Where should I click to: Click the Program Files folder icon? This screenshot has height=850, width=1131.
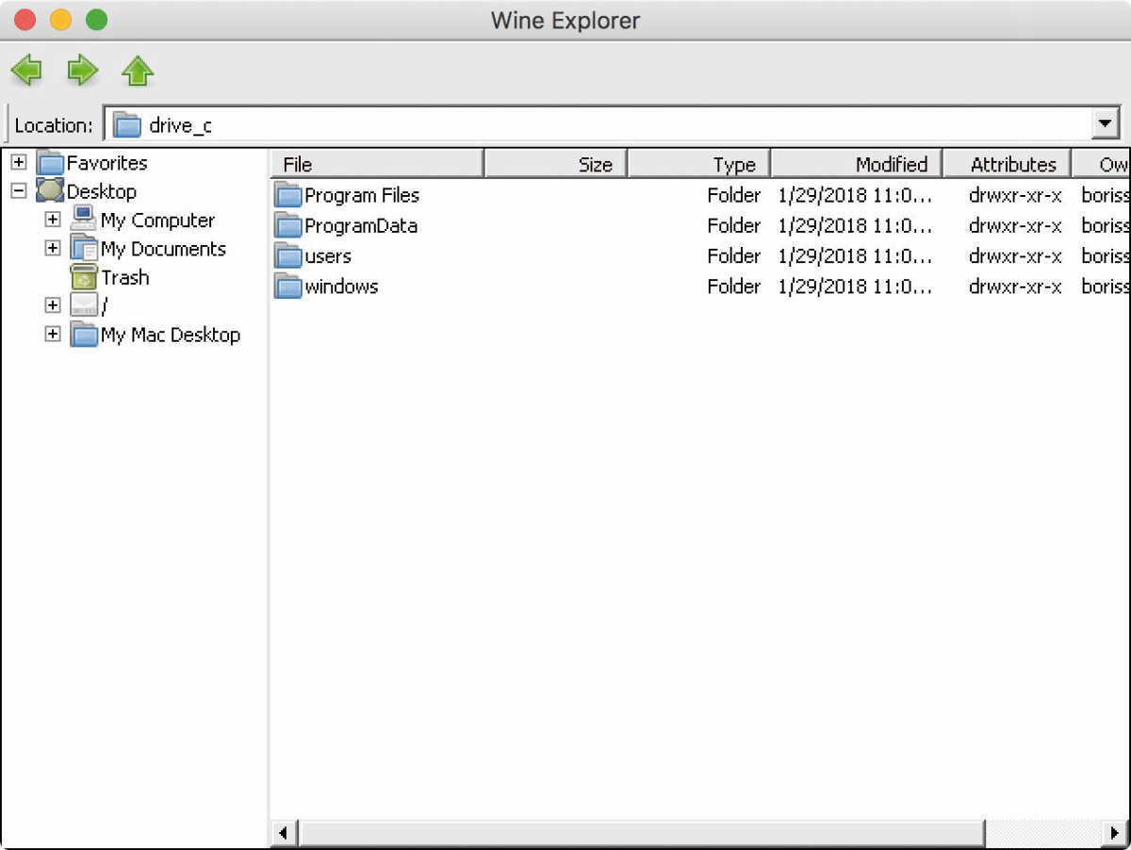click(288, 196)
